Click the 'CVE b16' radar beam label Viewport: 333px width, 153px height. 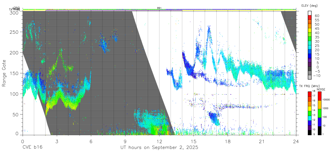[32, 147]
